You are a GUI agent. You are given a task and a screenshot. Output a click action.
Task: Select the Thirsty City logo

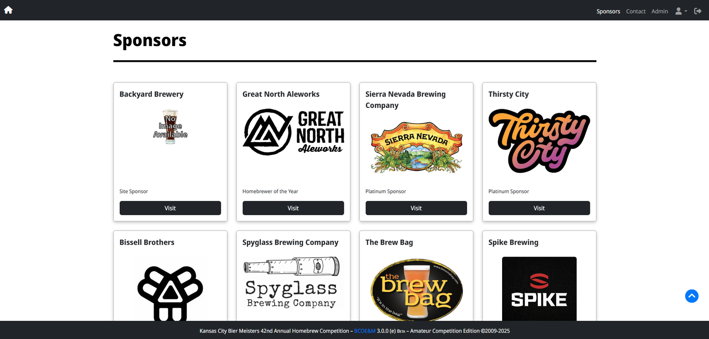539,141
